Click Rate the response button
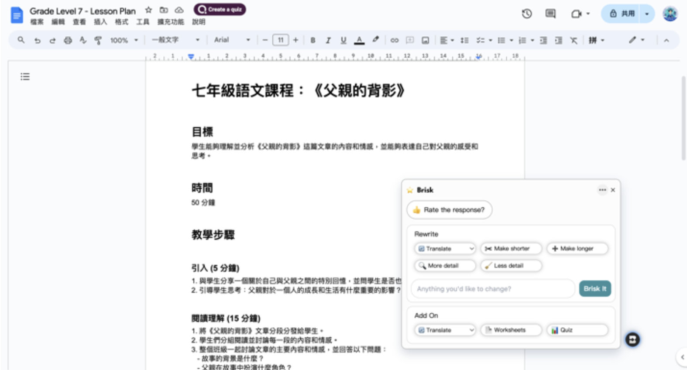The height and width of the screenshot is (370, 687). 449,210
